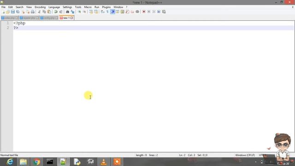Screen dimensions: 295x166
Task: Open the Language menu
Action: point(54,7)
